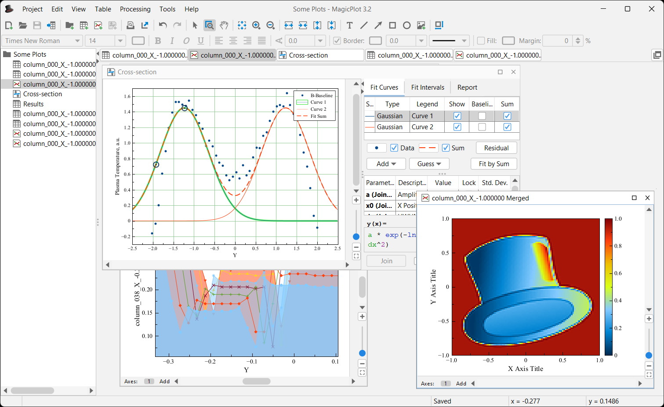Click the zoom in magnifier icon
The height and width of the screenshot is (407, 664).
tap(256, 25)
